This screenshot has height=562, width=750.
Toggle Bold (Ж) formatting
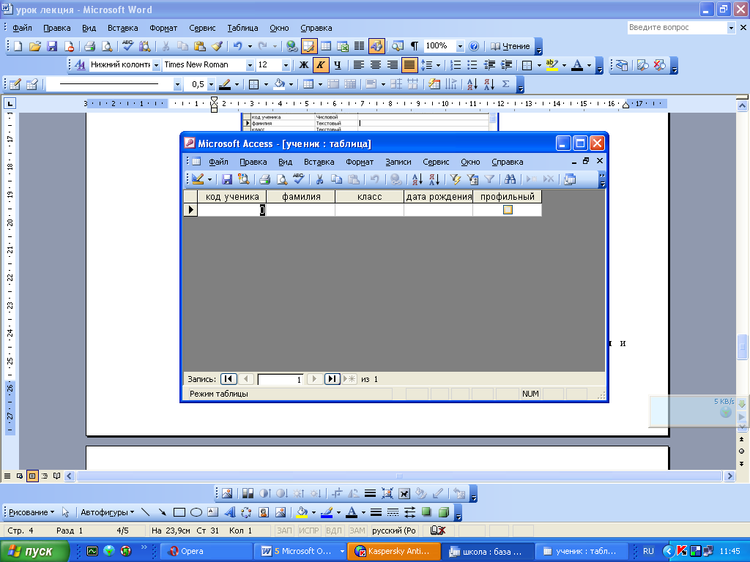tap(303, 65)
